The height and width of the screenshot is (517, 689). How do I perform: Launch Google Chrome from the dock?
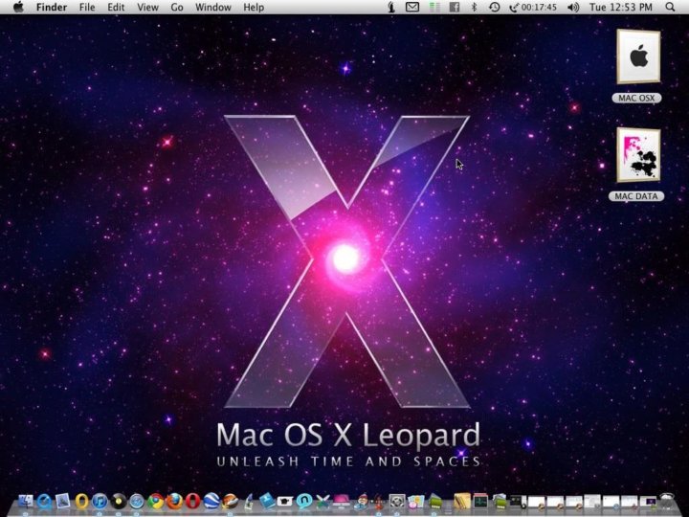(156, 501)
